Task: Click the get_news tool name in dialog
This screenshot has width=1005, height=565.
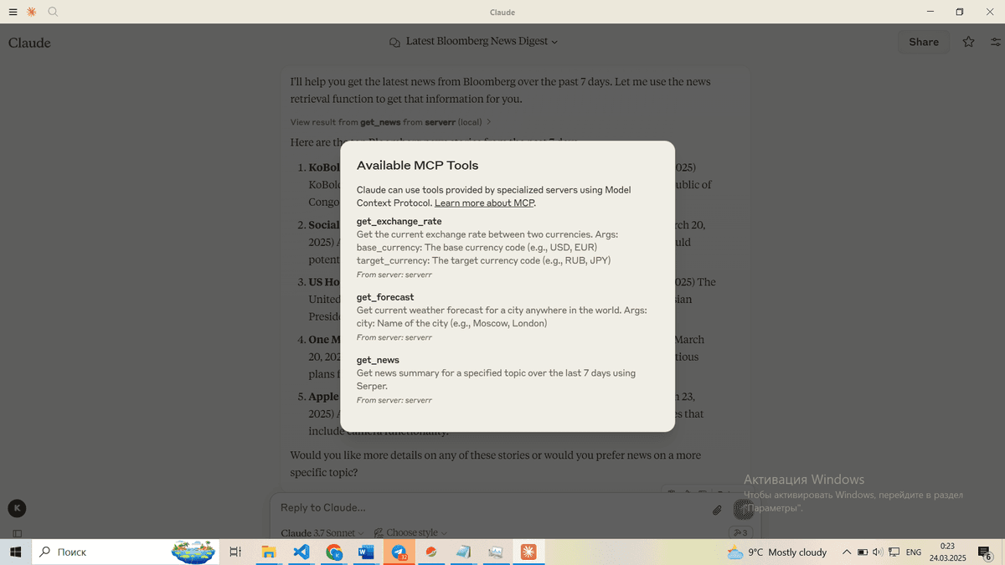Action: 378,360
